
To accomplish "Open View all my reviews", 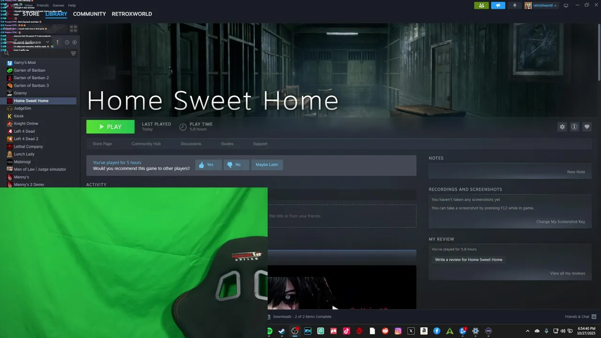I will click(x=568, y=273).
